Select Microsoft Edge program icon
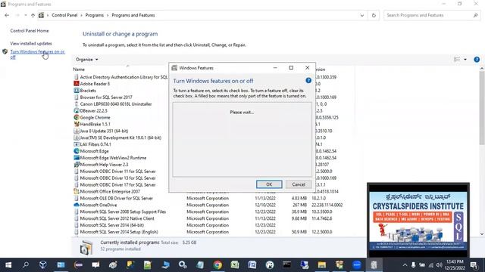485x272 pixels. (77, 151)
